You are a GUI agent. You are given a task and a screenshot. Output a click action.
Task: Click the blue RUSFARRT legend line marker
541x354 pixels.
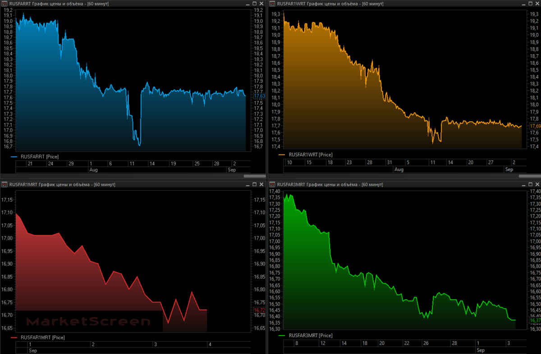click(x=14, y=157)
